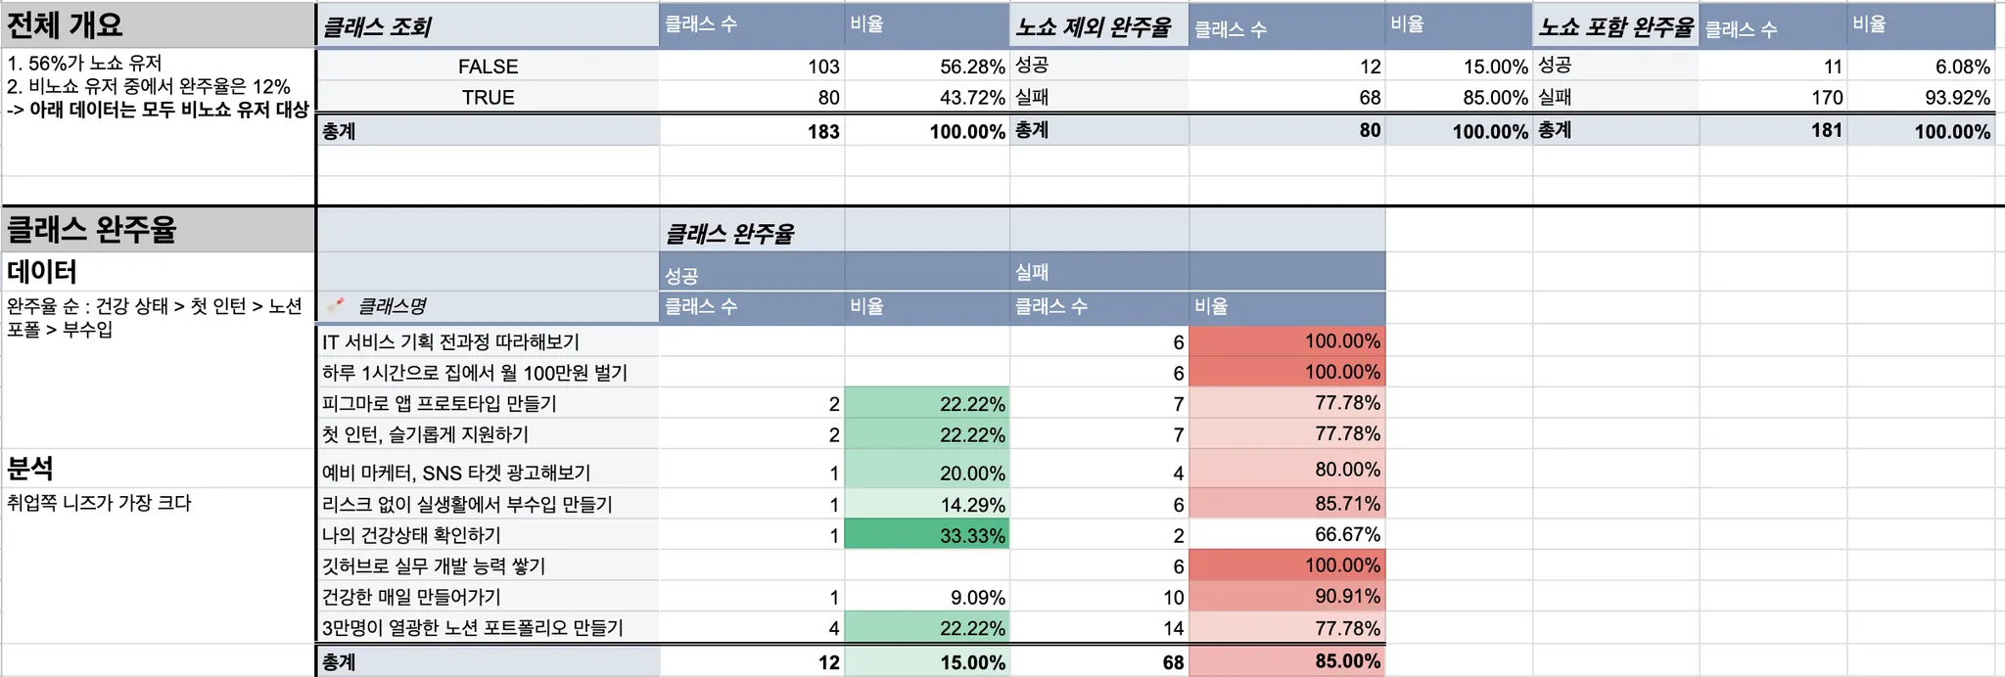
Task: Select 나의 건강상태 확인하기 class row
Action: (x=488, y=534)
